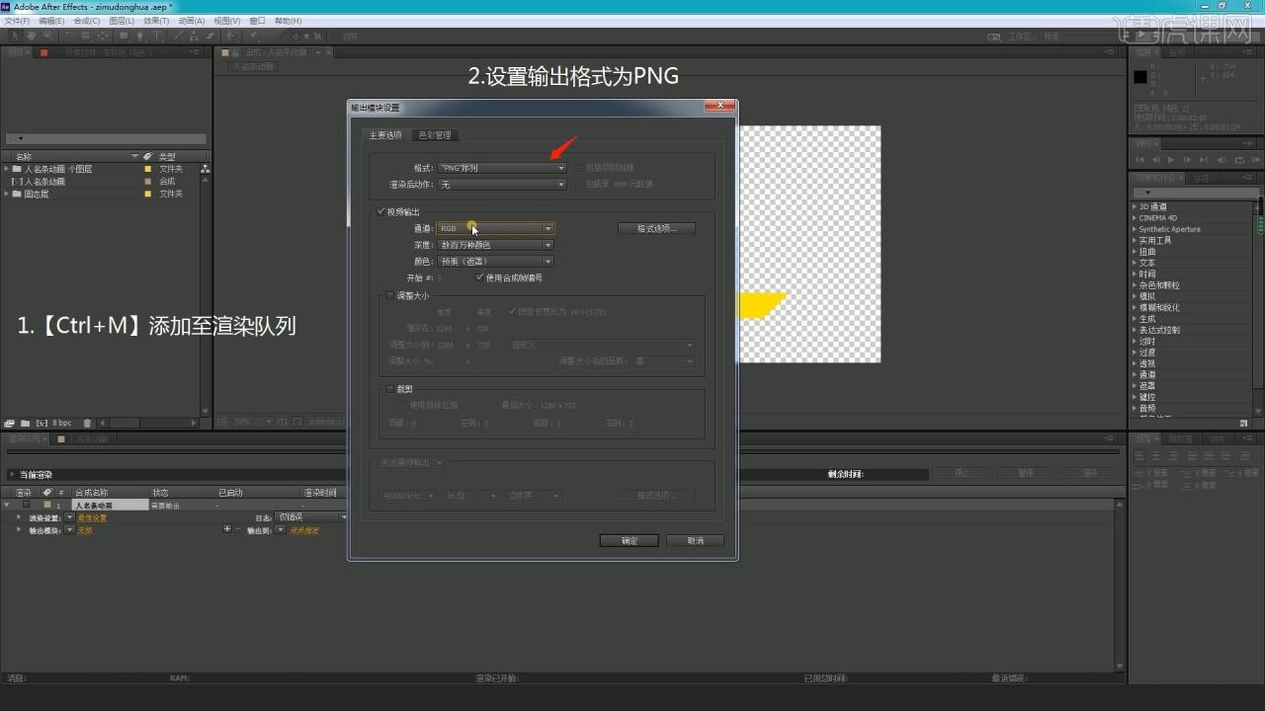Click the label tag icon in render queue header
Screen dimensions: 1265x711
pos(47,492)
